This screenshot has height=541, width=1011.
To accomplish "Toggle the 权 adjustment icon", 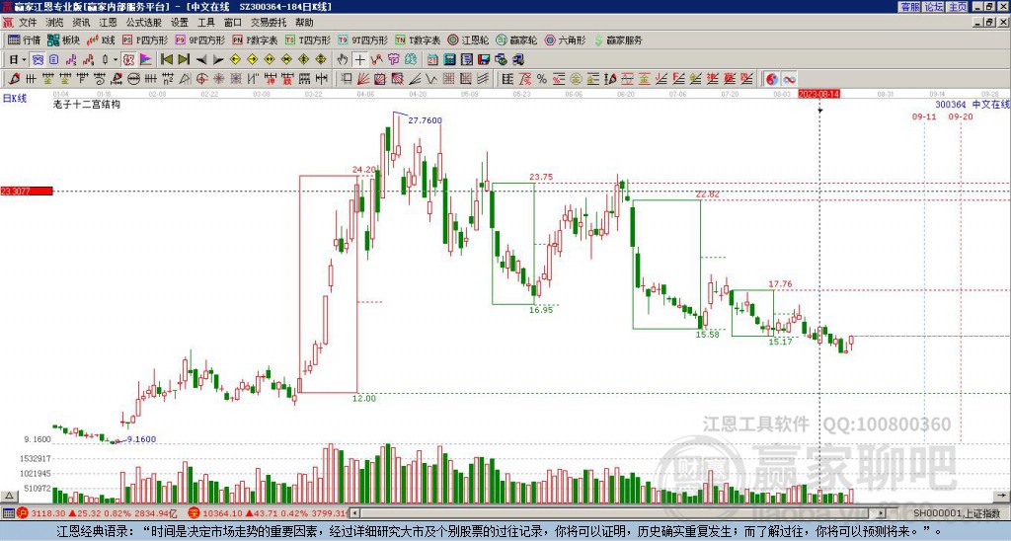I will (128, 60).
